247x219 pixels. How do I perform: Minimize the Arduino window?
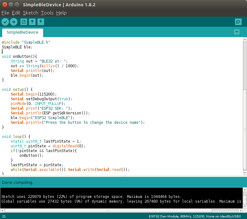(11, 5)
